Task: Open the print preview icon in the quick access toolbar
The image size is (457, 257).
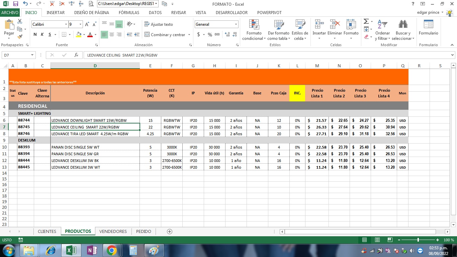Action: coord(91,4)
